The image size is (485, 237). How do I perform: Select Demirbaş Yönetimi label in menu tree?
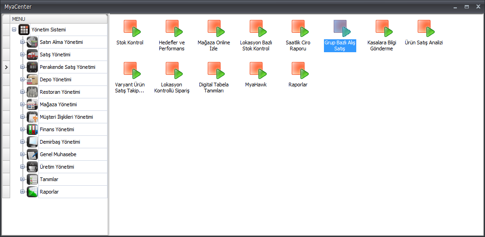60,142
